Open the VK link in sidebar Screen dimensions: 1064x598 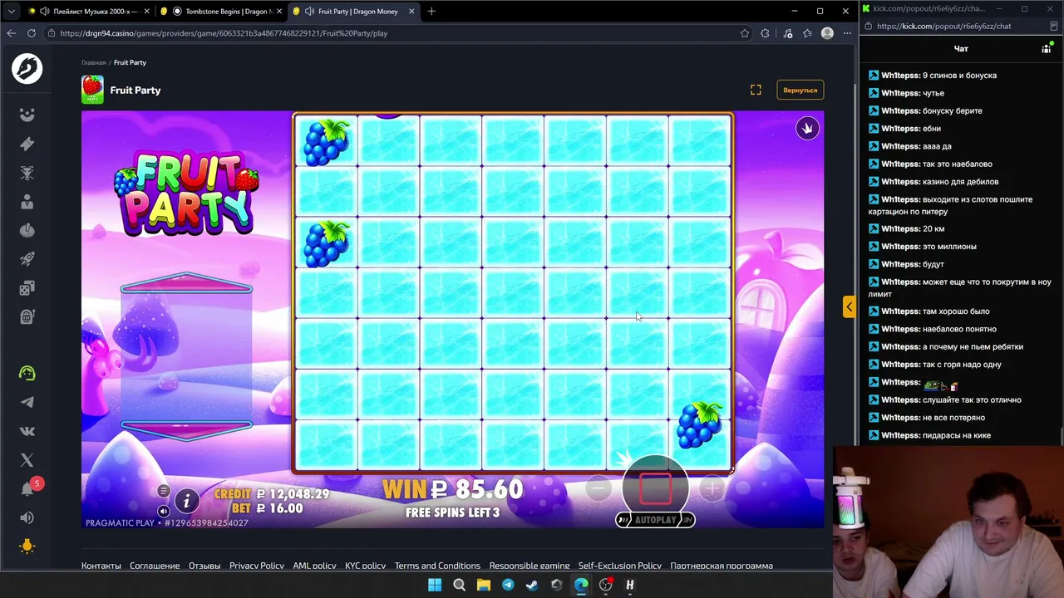click(x=27, y=431)
